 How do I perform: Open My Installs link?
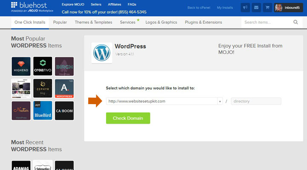(x=225, y=8)
